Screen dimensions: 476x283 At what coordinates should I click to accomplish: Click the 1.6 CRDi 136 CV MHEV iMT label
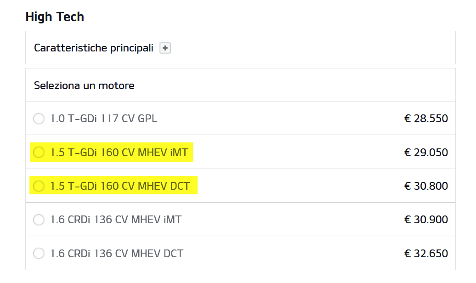coord(116,220)
